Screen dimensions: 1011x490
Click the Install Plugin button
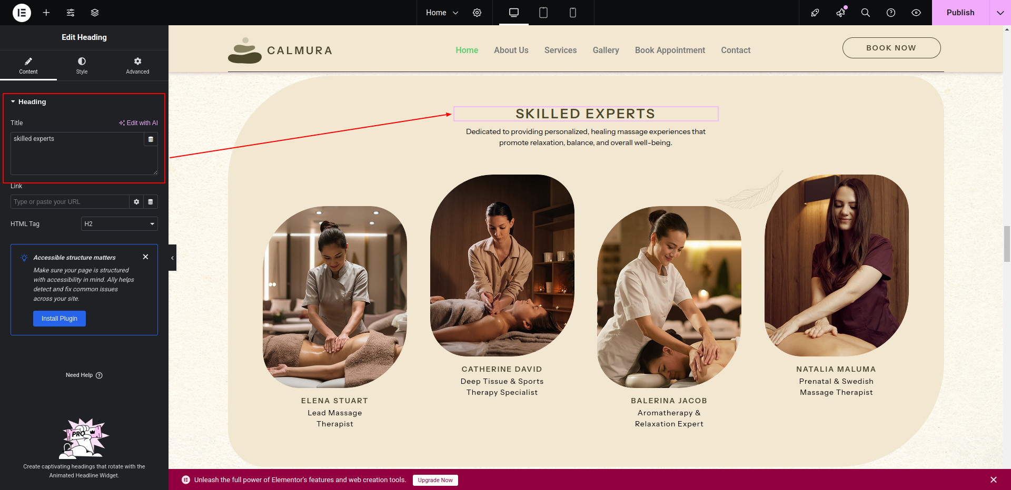tap(60, 319)
